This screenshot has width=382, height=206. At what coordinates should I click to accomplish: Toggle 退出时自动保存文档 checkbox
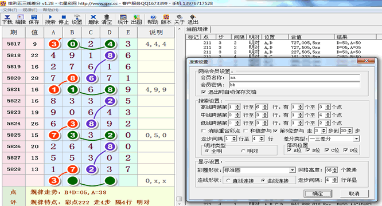pyautogui.click(x=204, y=92)
